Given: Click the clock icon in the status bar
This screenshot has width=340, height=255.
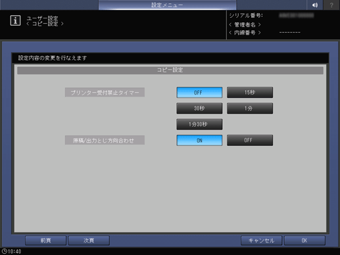Looking at the screenshot, I should point(5,251).
